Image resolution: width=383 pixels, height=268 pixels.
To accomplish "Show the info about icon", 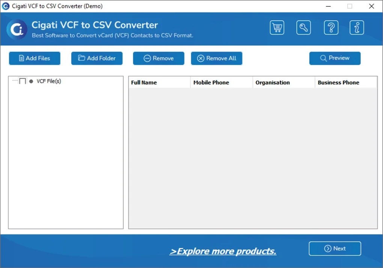I will pos(357,28).
